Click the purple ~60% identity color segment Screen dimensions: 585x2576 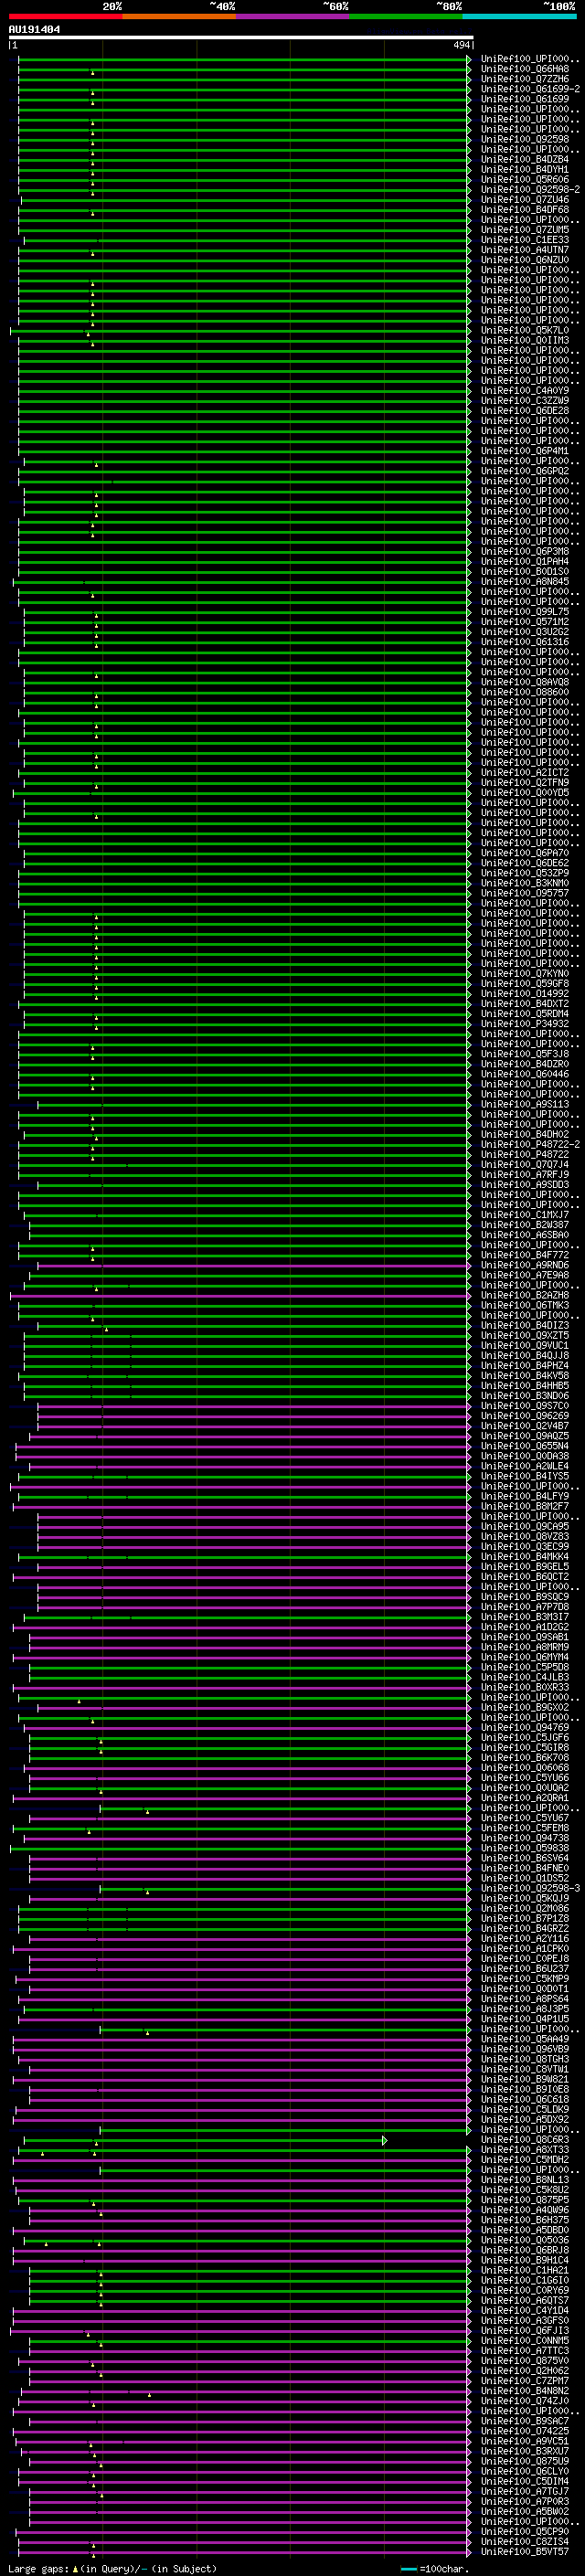[x=292, y=16]
